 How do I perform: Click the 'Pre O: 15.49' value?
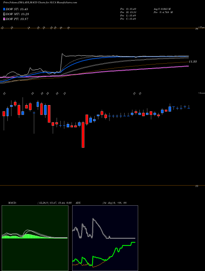128,9
